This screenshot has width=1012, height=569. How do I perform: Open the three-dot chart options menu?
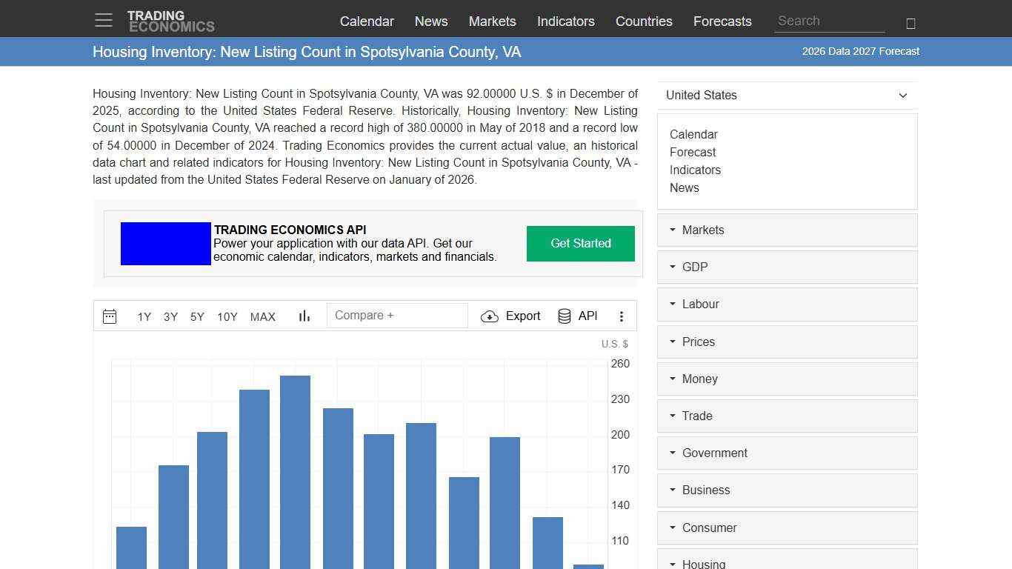point(622,316)
